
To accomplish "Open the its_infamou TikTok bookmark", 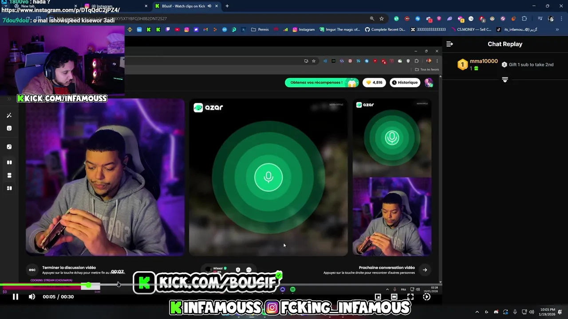I will point(517,30).
